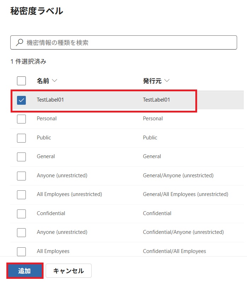Check the General/Anyone (unrestricted) row checkbox
This screenshot has width=247, height=282.
click(22, 176)
